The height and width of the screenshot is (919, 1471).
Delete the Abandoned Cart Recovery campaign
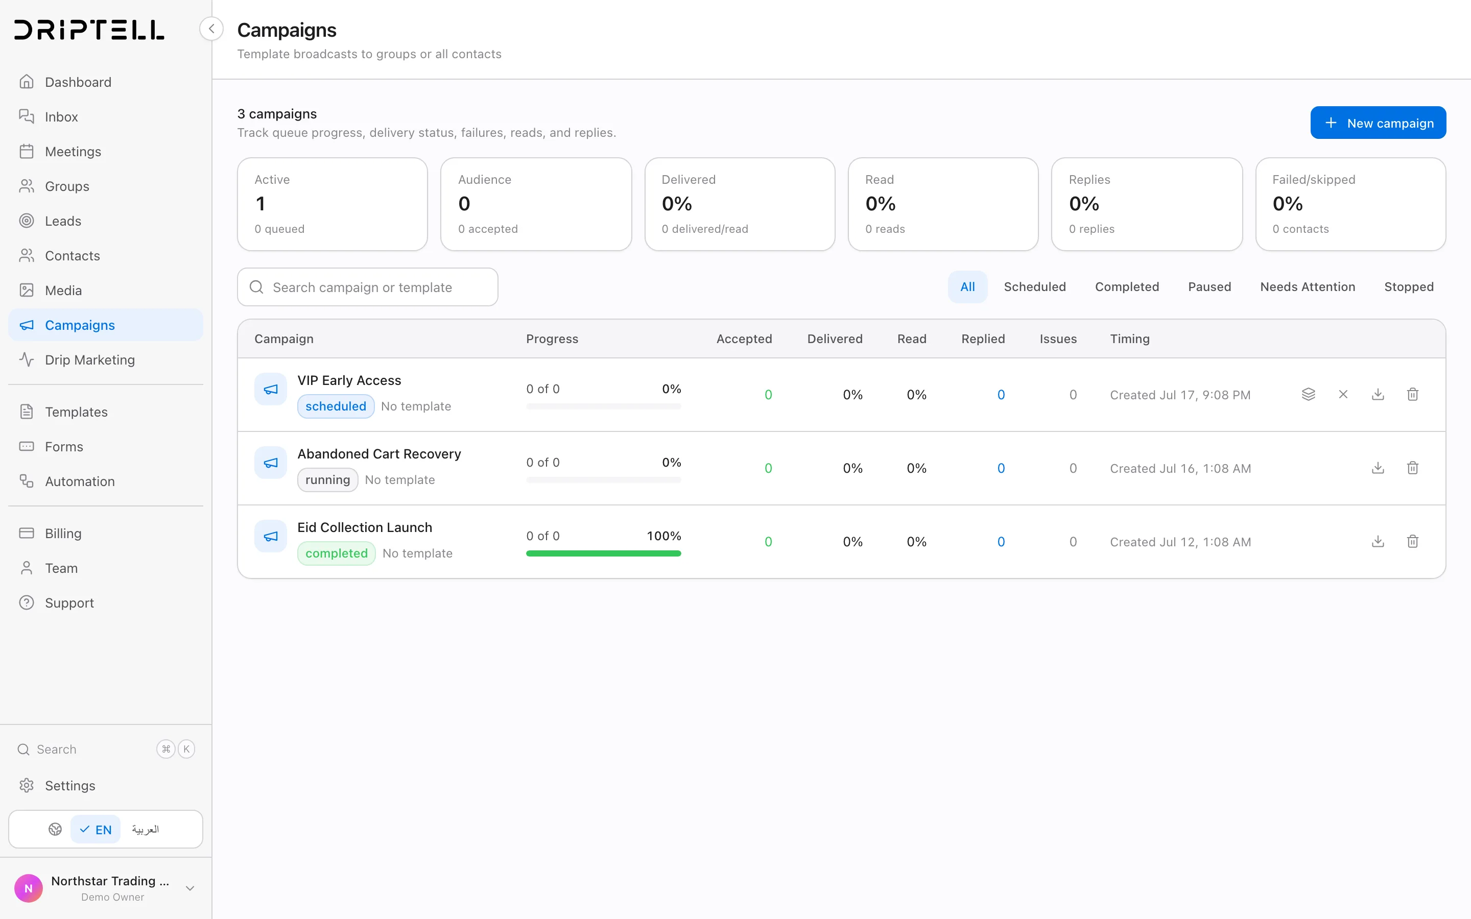(1412, 468)
